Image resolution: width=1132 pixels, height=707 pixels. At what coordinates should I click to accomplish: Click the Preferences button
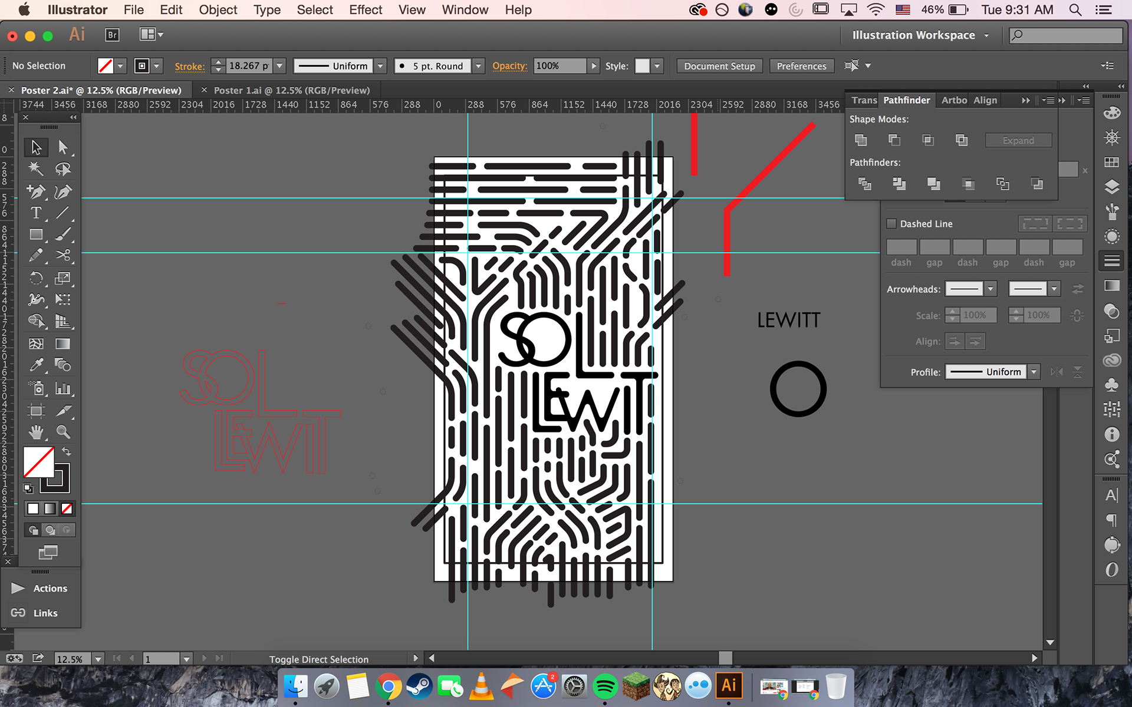click(801, 66)
